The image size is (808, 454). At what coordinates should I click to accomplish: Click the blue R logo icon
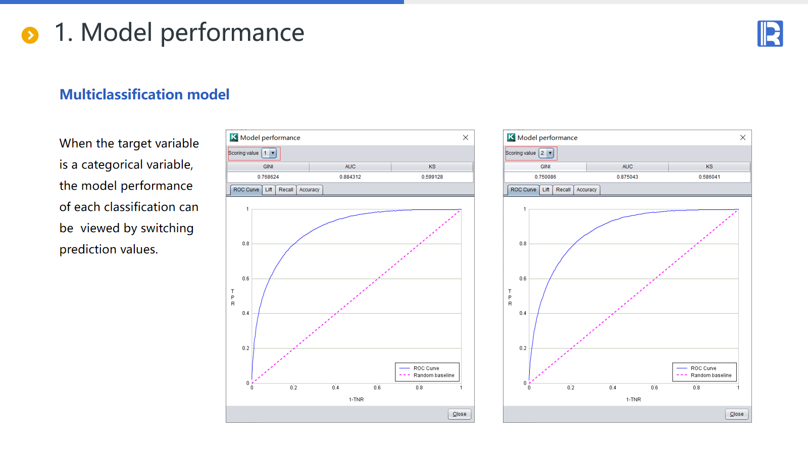pos(770,34)
